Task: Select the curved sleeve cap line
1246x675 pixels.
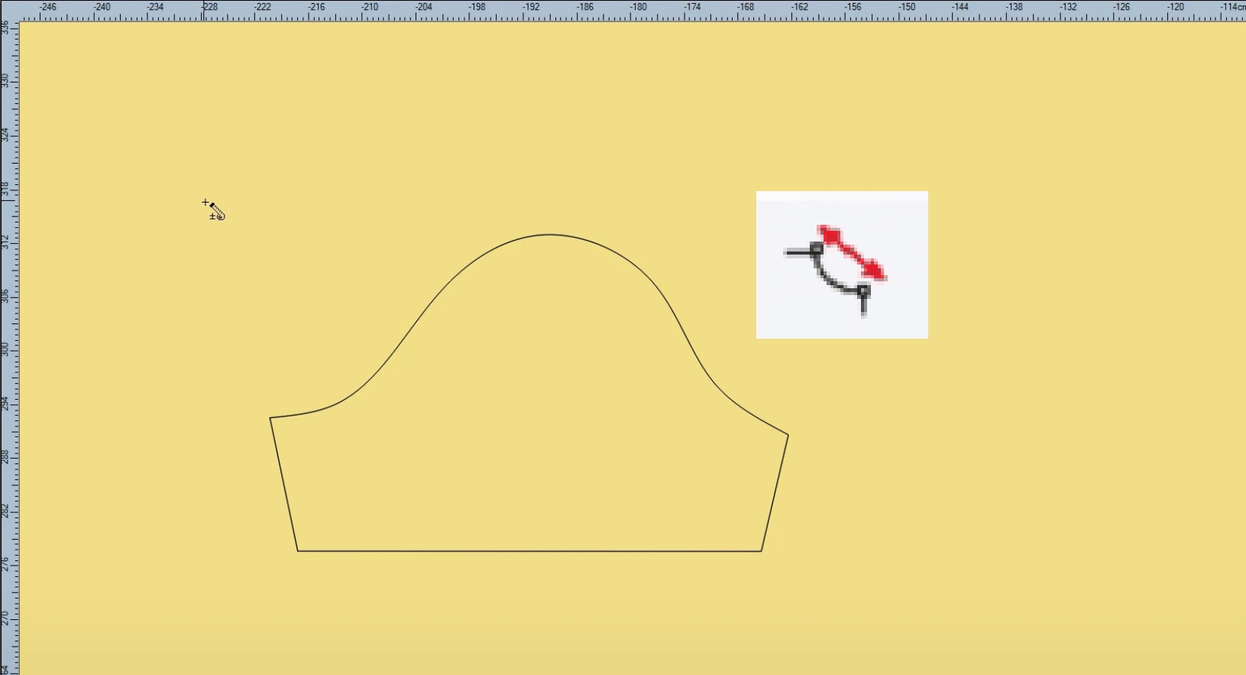Action: coord(549,235)
